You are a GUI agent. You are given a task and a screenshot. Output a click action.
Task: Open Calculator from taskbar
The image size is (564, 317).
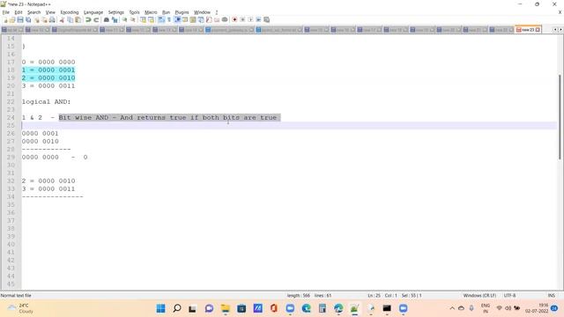point(323,308)
